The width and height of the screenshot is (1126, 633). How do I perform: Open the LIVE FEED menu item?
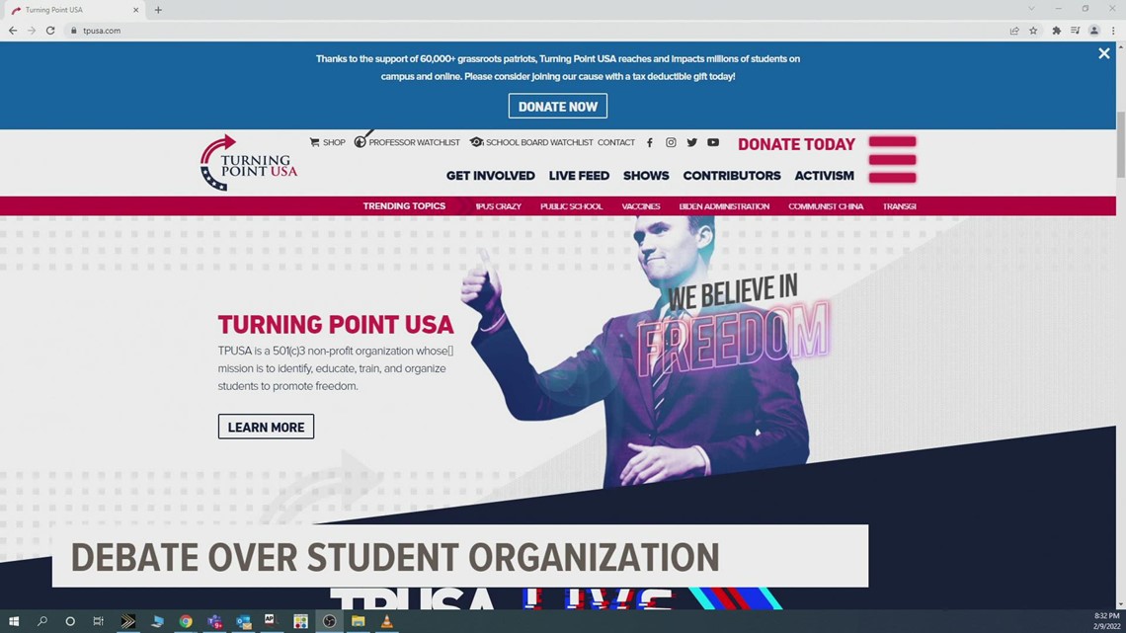pyautogui.click(x=579, y=176)
